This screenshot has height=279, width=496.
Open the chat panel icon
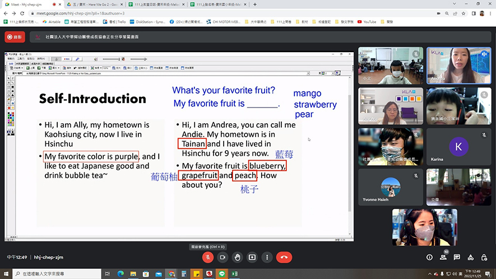(457, 257)
